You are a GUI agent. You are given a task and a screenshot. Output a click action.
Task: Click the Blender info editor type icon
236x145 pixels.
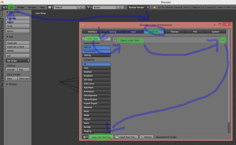tap(4, 7)
